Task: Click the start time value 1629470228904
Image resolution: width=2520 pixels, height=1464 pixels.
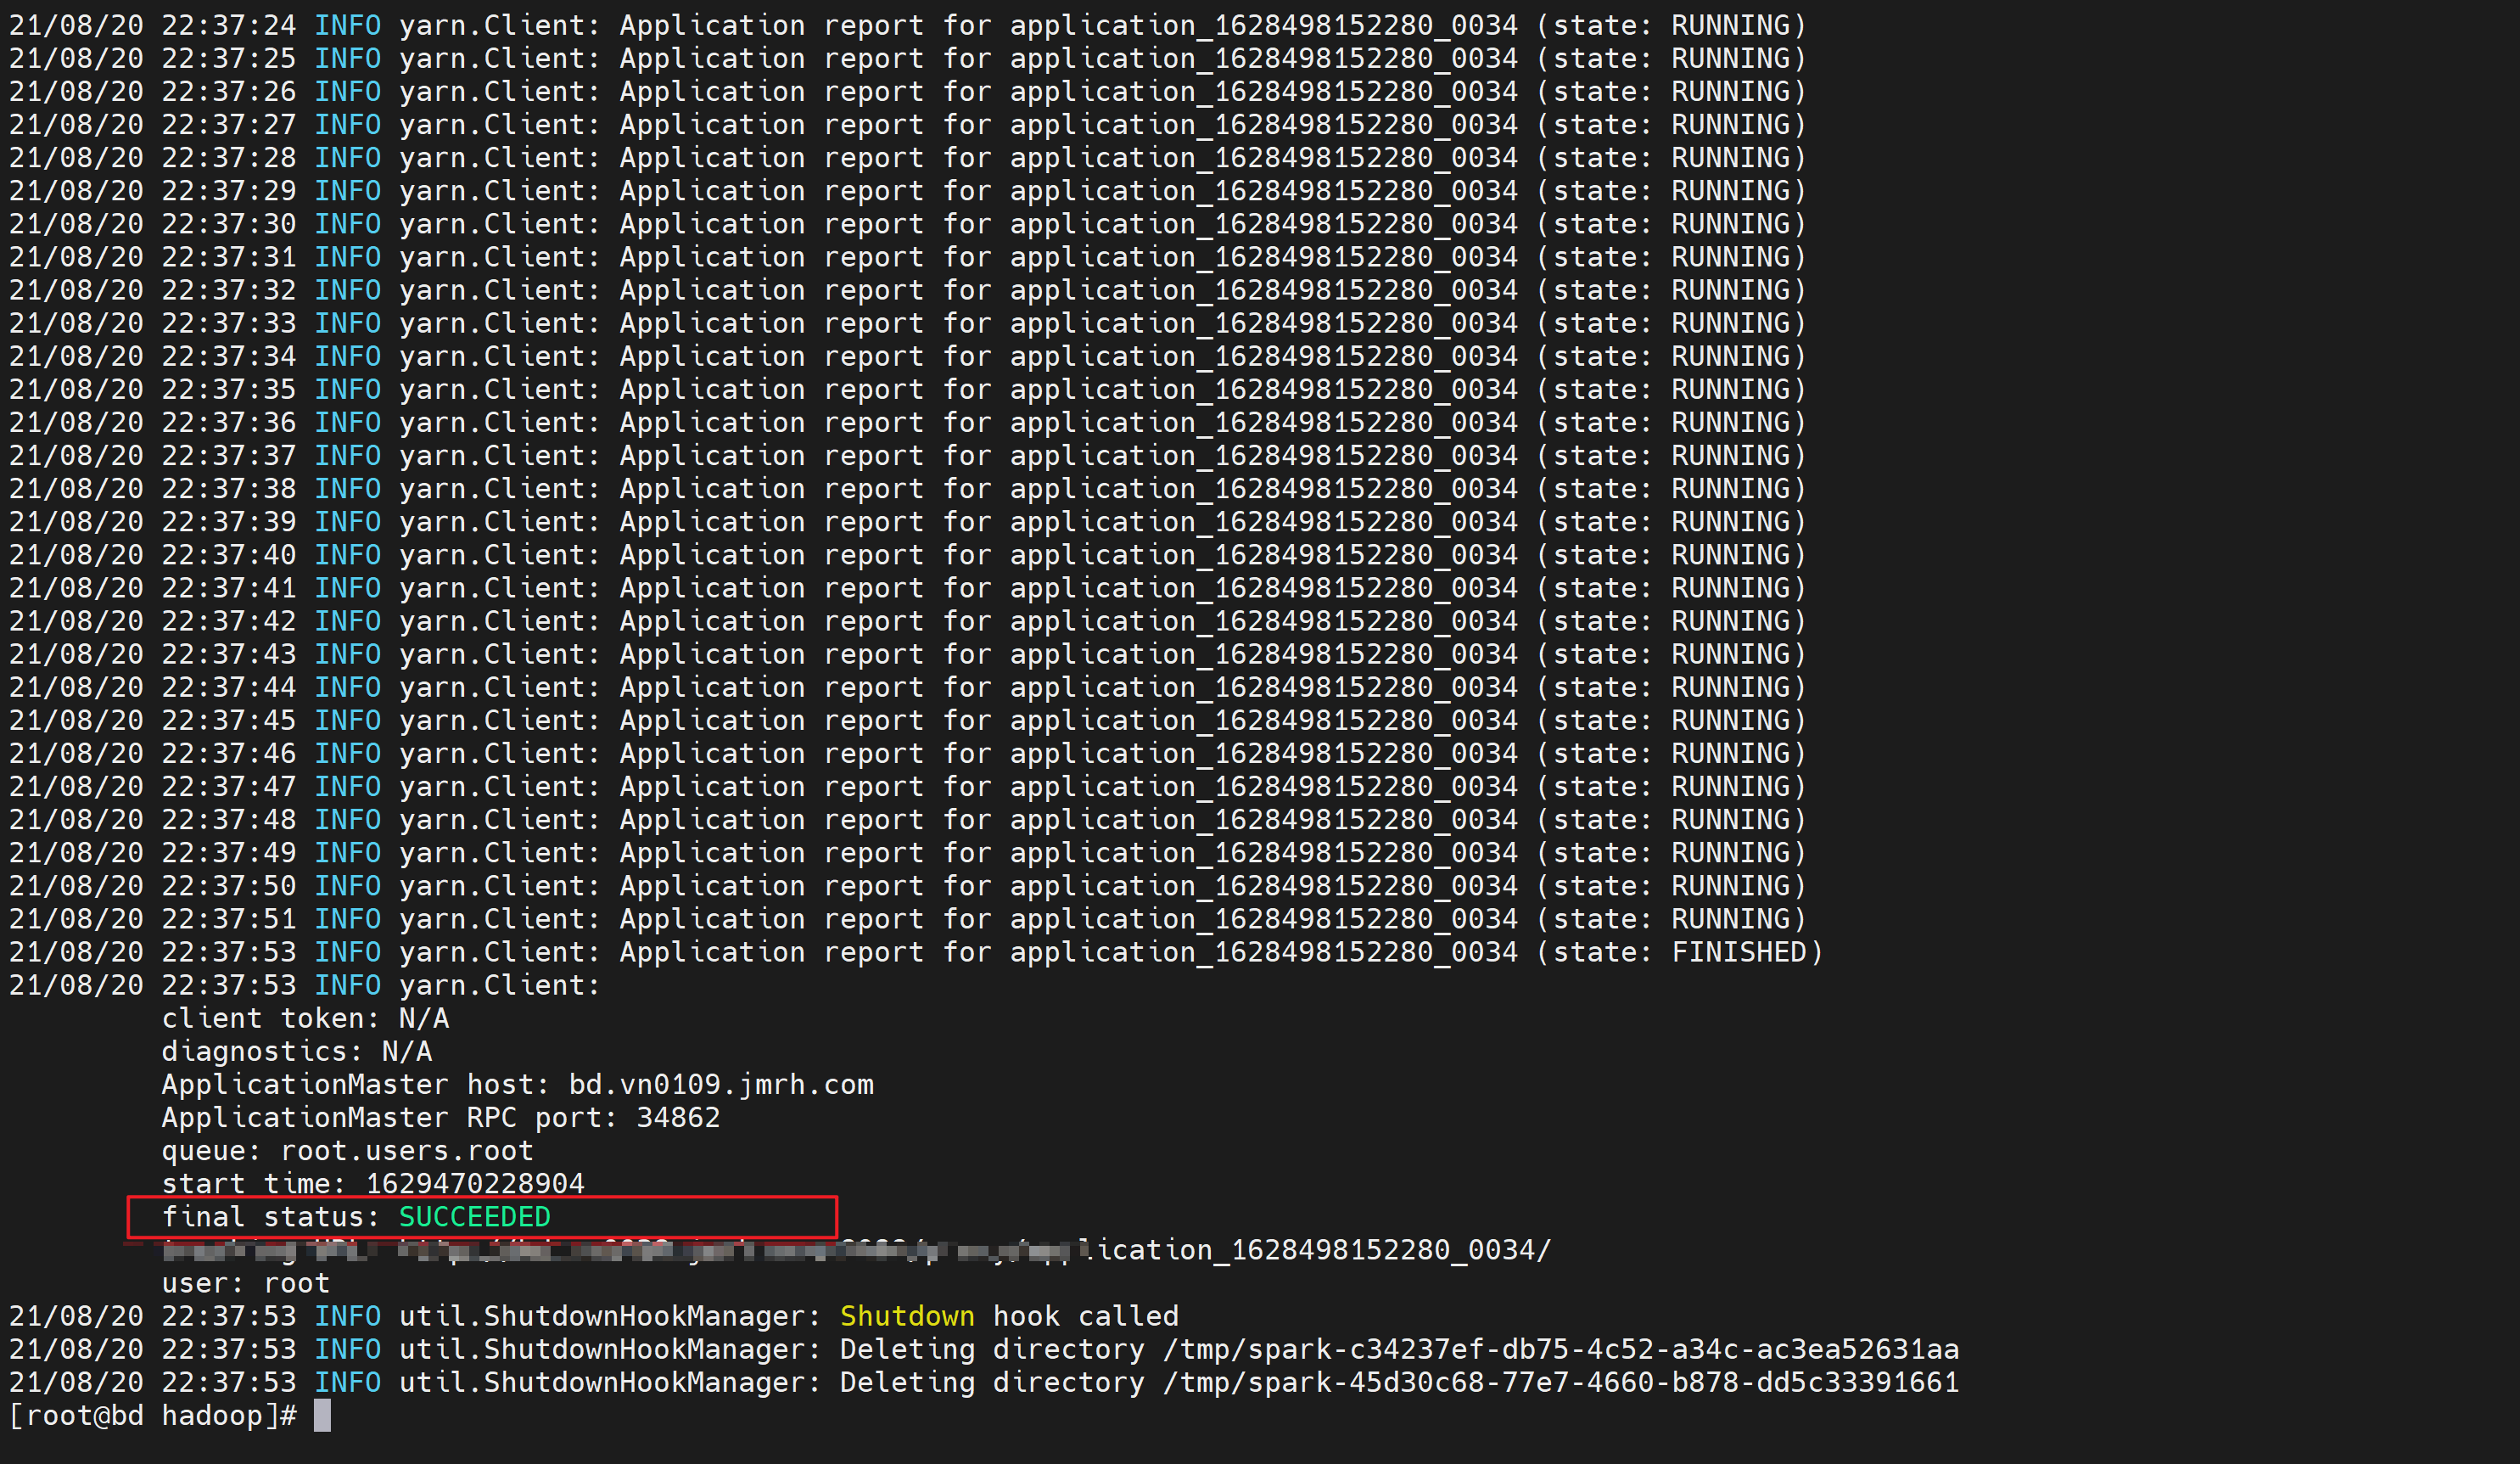Action: [x=474, y=1183]
